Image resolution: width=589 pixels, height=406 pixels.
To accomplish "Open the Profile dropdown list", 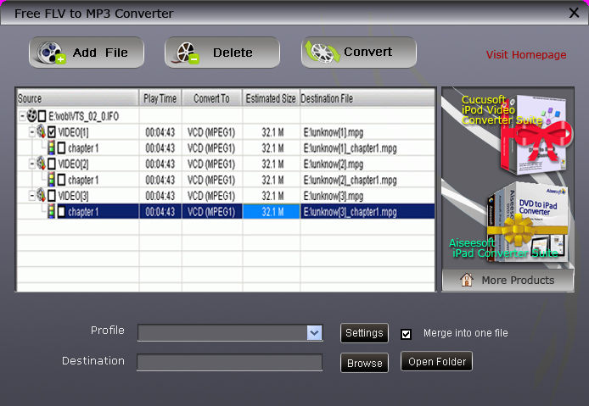I will [314, 333].
